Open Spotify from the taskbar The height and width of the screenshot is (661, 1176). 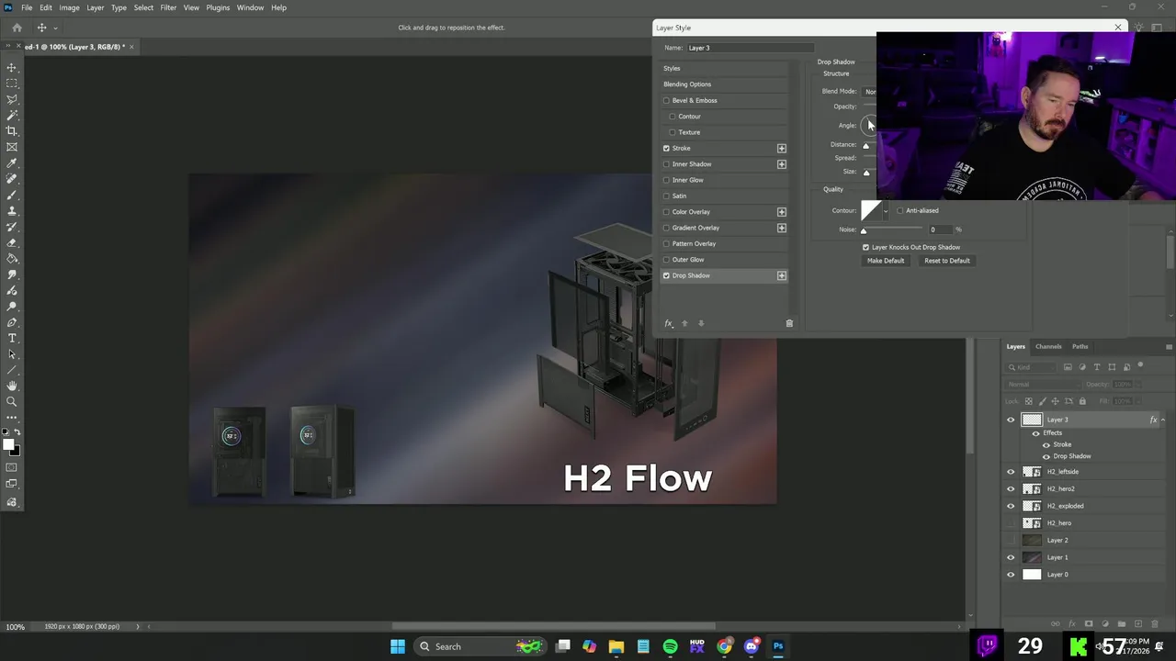(670, 646)
